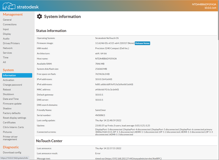219x160 pixels.
Task: Open Connections in the sidebar
Action: coord(10,24)
